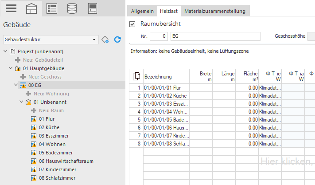Click the 06 Hauswirtschaftsraum room icon
The image size is (315, 185).
point(34,161)
